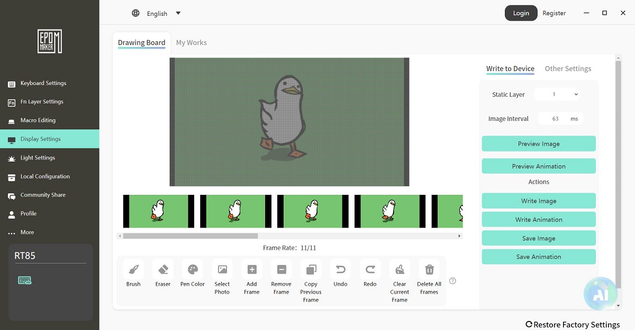
Task: Select the first duck frame thumbnail
Action: tap(158, 211)
